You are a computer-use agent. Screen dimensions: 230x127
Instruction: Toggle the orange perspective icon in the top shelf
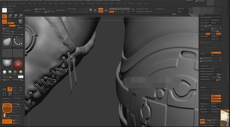pos(101,10)
